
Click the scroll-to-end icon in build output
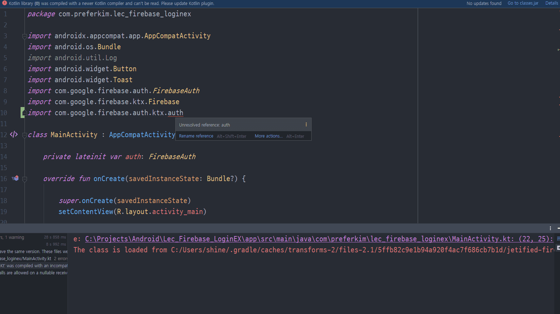coord(558,248)
